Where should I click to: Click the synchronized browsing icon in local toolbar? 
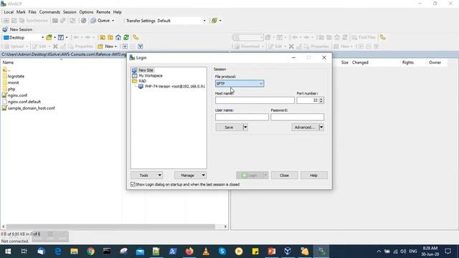[x=136, y=37]
